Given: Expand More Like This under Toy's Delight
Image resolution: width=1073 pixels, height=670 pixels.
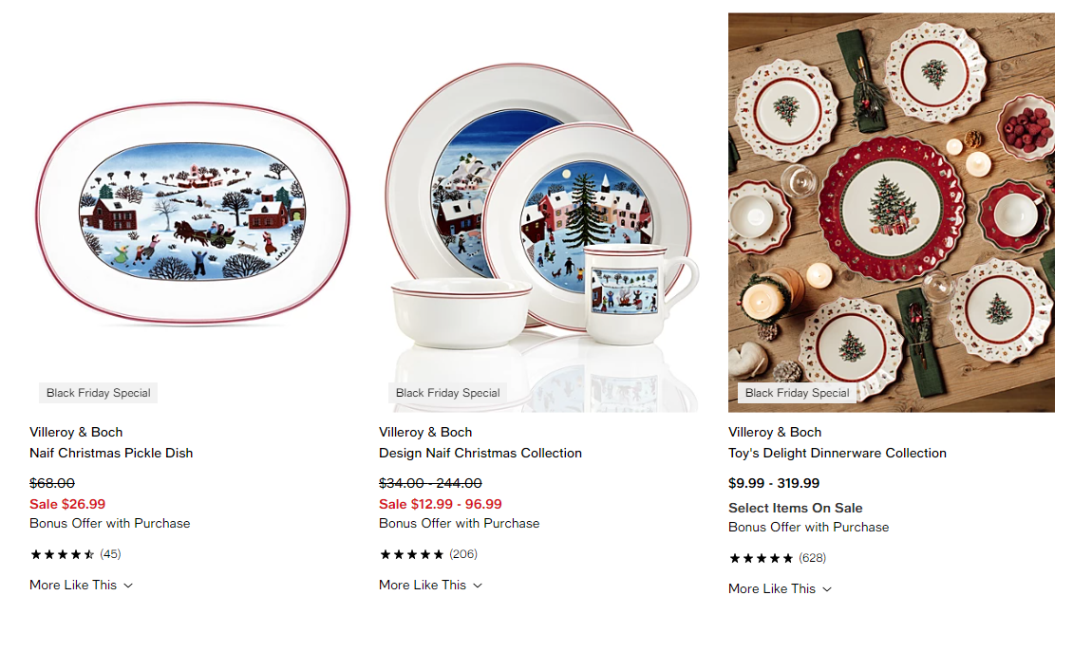Looking at the screenshot, I should click(781, 589).
